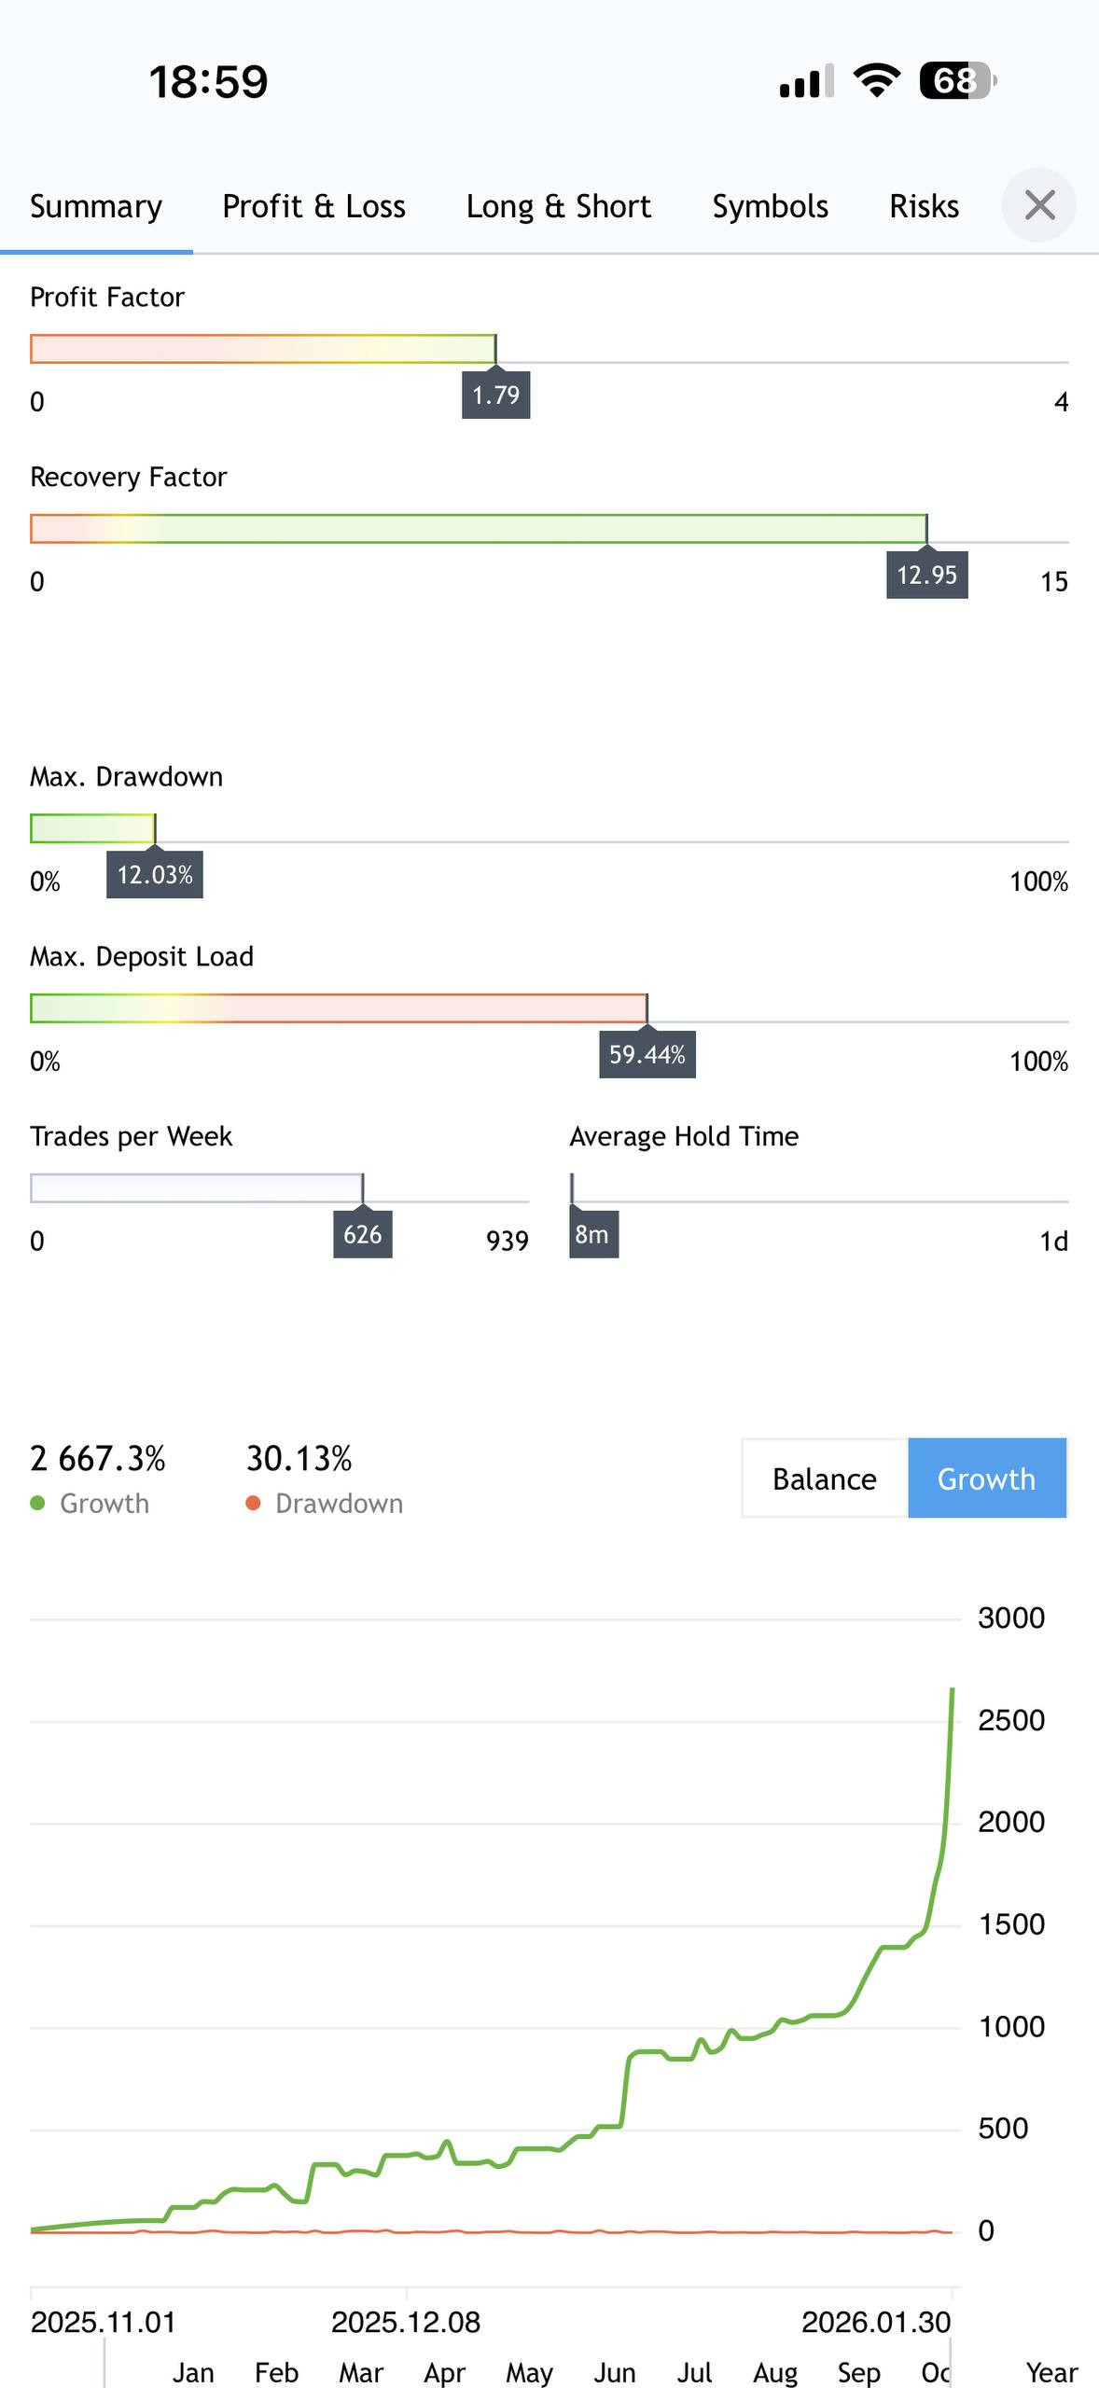Tap the battery indicator icon

click(958, 81)
